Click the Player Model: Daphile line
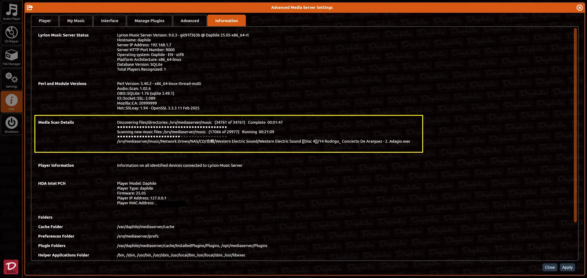The image size is (587, 278). [136, 184]
